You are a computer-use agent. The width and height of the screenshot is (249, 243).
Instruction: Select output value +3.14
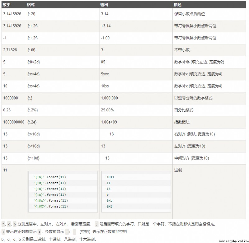pyautogui.click(x=106, y=26)
